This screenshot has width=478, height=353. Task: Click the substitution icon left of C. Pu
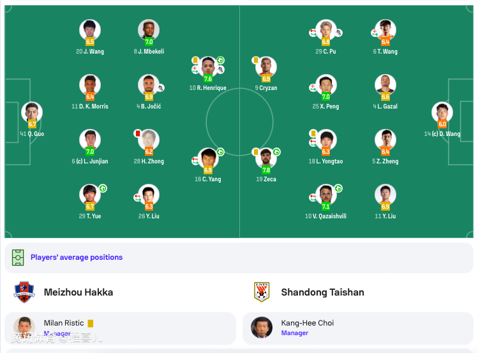click(313, 32)
